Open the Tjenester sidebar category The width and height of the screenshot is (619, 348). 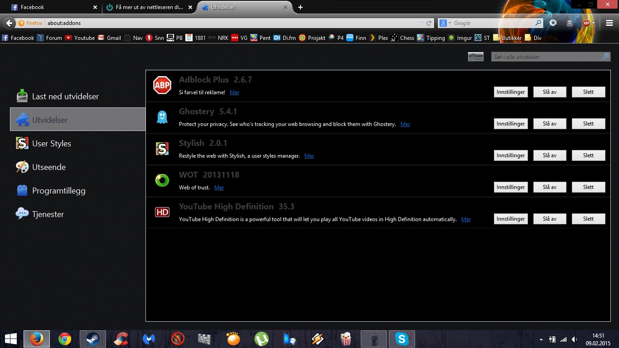pyautogui.click(x=77, y=214)
